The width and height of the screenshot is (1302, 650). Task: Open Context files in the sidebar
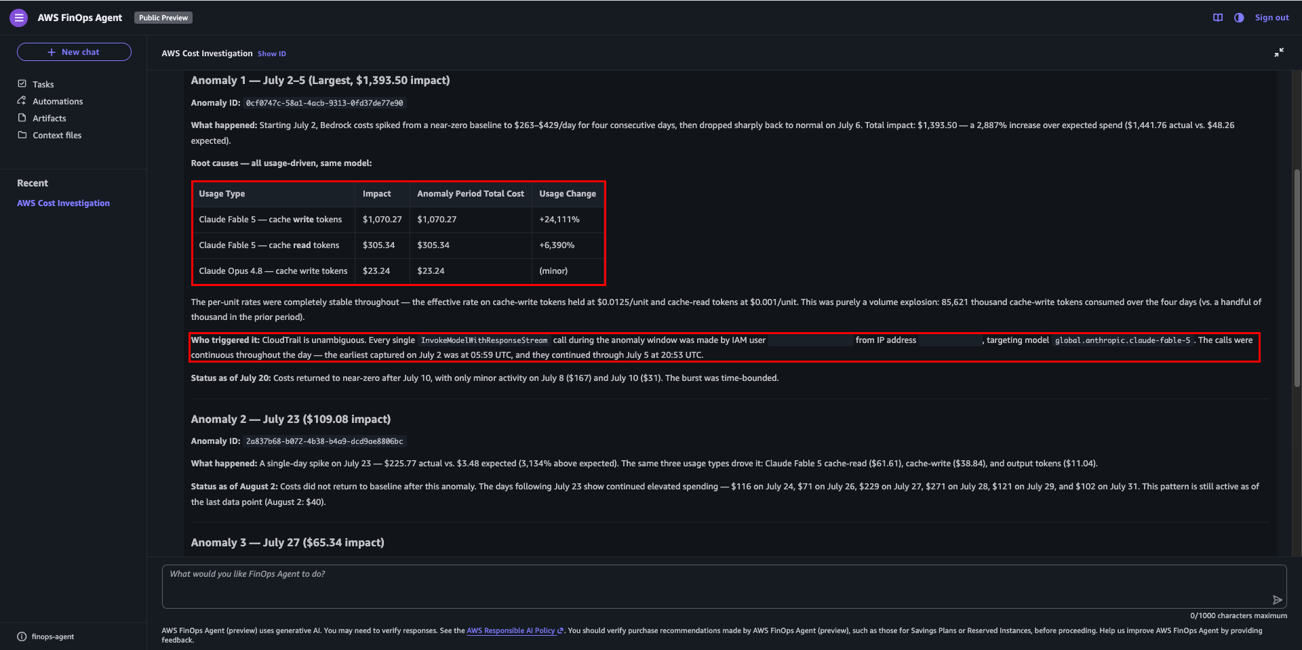[57, 135]
